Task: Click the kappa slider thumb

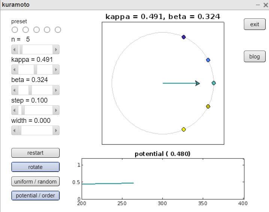Action: (x=36, y=70)
